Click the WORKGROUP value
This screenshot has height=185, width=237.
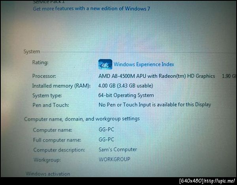pos(115,159)
